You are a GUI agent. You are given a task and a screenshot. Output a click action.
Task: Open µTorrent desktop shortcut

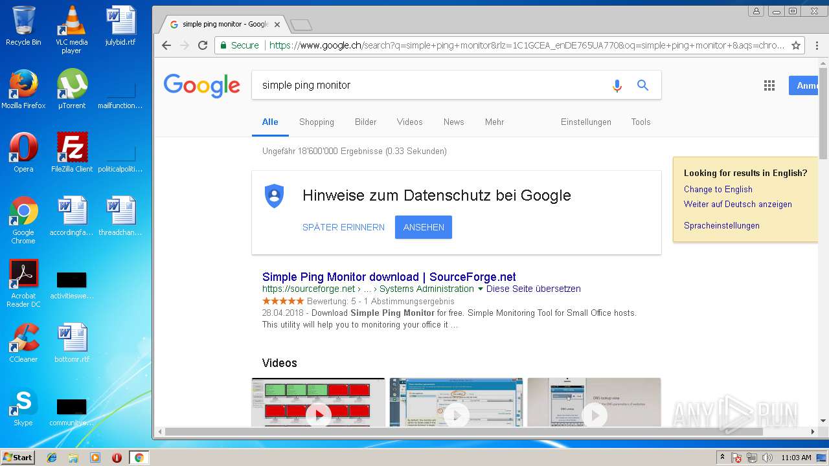coord(71,89)
